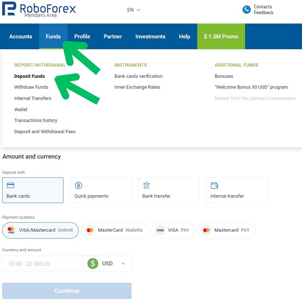Click the green dollar currency icon

click(93, 264)
